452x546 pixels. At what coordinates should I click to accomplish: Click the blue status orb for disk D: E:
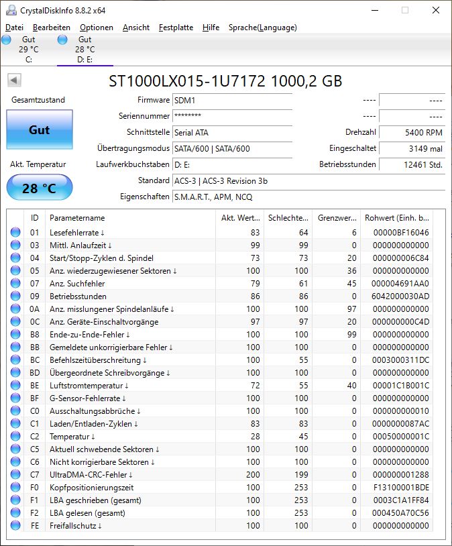click(x=62, y=40)
